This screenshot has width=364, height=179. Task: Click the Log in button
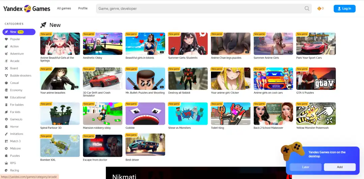[344, 8]
